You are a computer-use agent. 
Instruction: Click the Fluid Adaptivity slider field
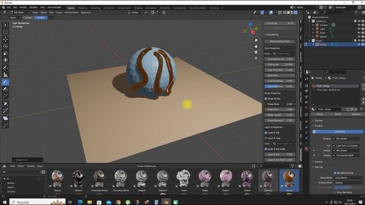(280, 86)
